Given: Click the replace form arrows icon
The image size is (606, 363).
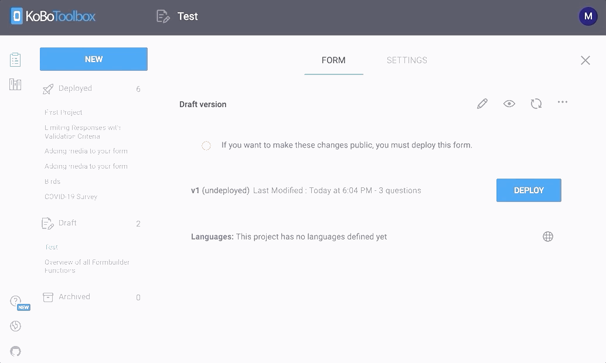Looking at the screenshot, I should [x=536, y=104].
